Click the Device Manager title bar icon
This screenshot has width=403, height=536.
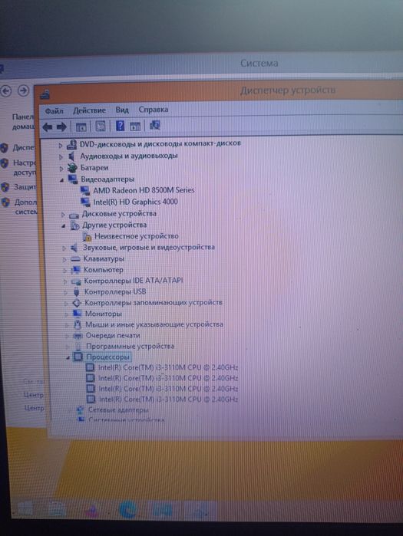(45, 94)
